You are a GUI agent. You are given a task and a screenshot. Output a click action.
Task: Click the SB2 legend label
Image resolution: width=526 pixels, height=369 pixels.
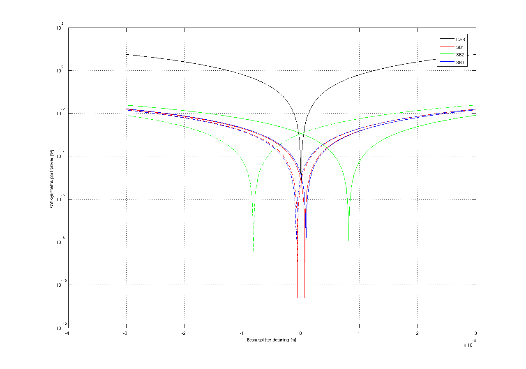coord(460,55)
